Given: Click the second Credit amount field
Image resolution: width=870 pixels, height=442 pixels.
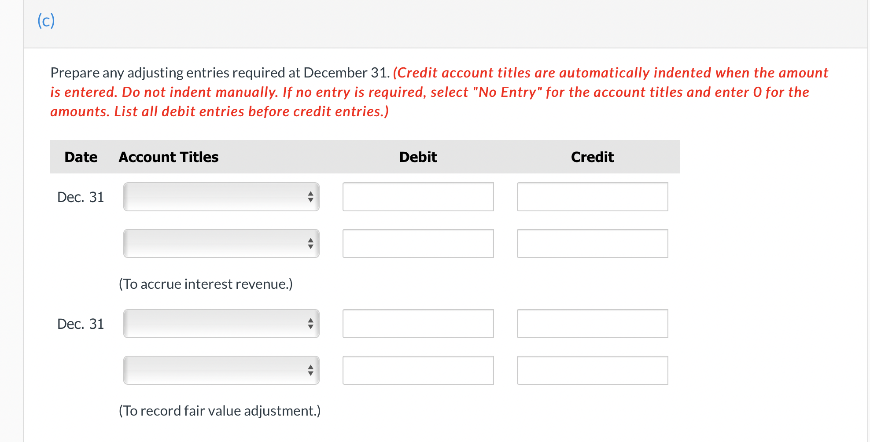Looking at the screenshot, I should click(x=592, y=243).
